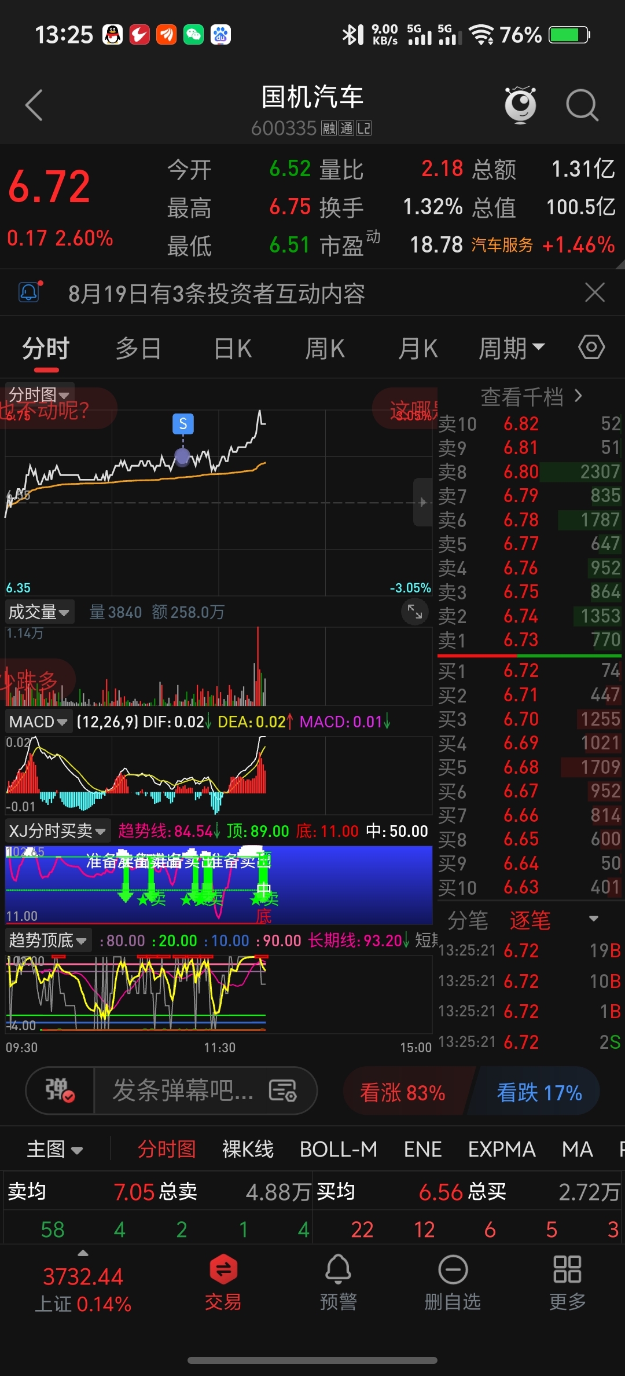Tap 删自选 remove from watchlist

453,1282
